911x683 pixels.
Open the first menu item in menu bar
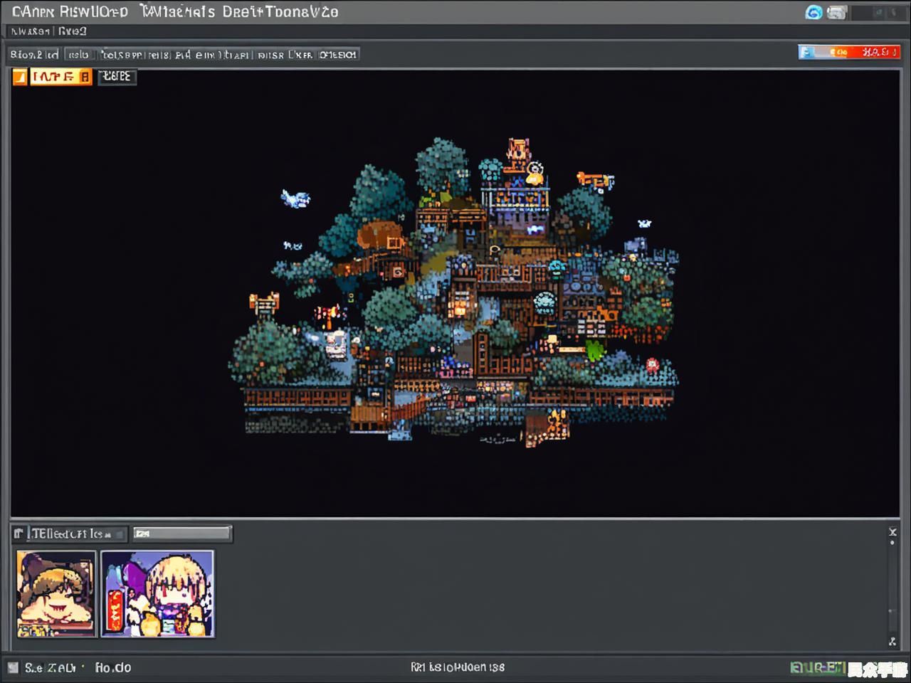[x=30, y=31]
